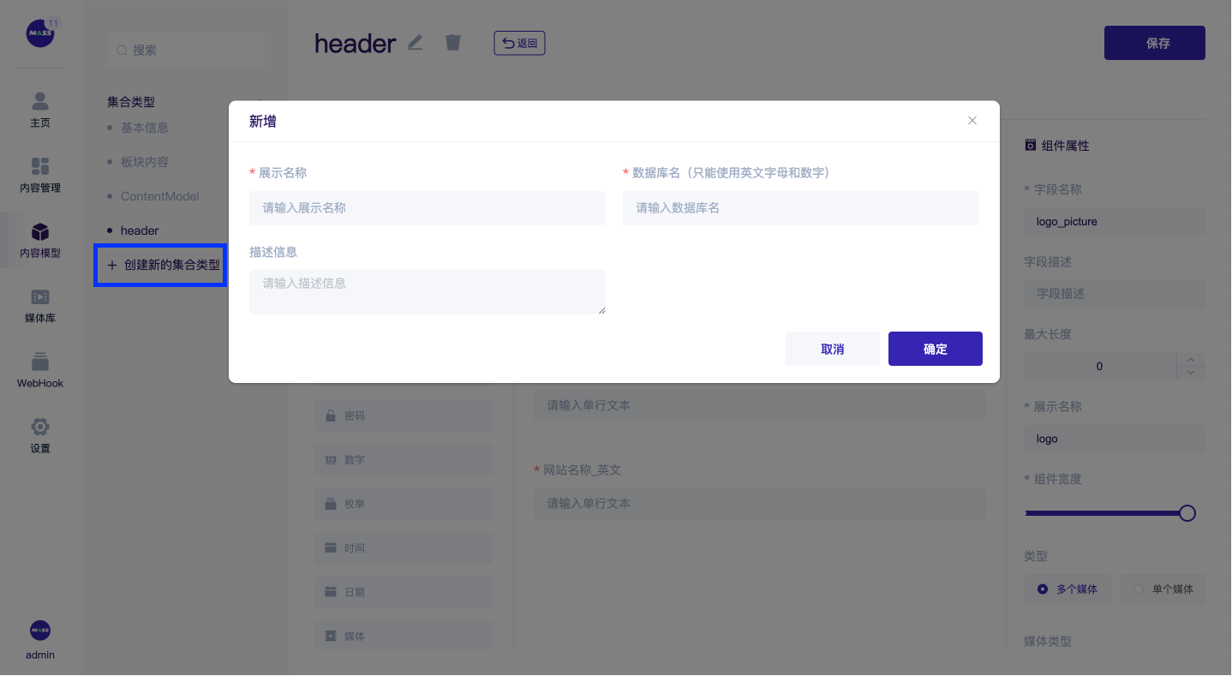
Task: Click the pencil edit icon beside header
Action: (416, 42)
